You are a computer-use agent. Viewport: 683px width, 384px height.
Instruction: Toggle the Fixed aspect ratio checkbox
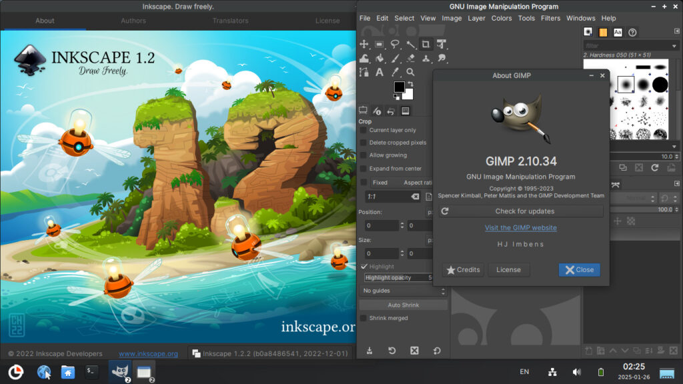(x=364, y=183)
